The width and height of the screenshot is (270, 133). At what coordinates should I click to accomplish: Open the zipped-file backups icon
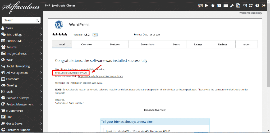pos(238,6)
